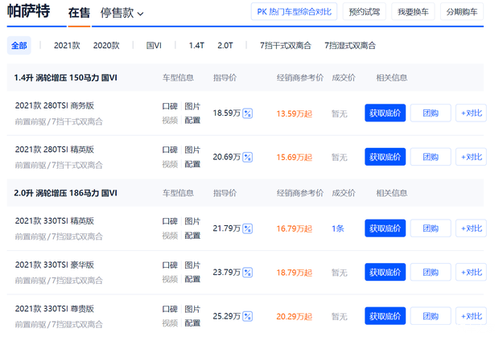Open 配置 for 330TSI 豪华版

(x=192, y=279)
